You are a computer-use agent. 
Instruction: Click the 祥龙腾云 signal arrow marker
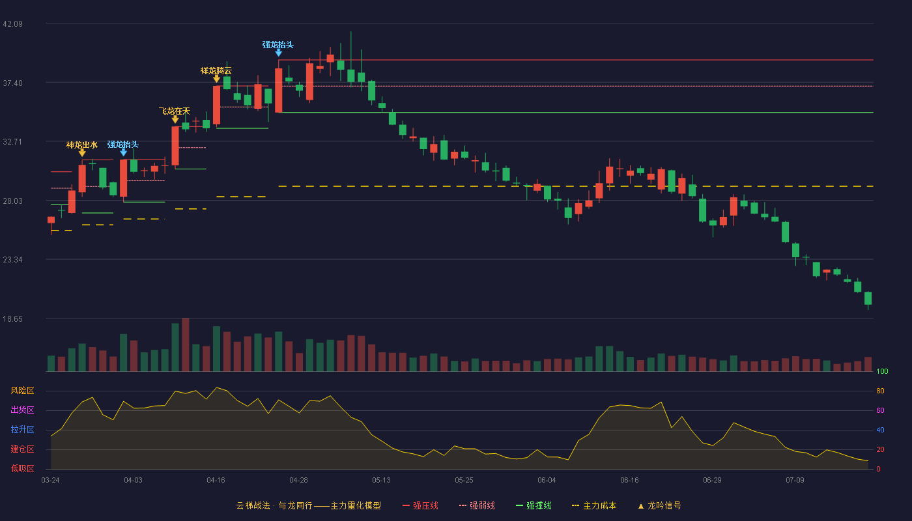point(217,79)
